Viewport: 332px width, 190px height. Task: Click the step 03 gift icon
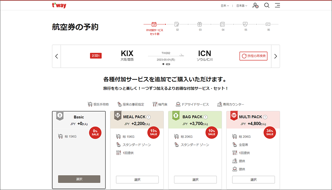[200, 24]
